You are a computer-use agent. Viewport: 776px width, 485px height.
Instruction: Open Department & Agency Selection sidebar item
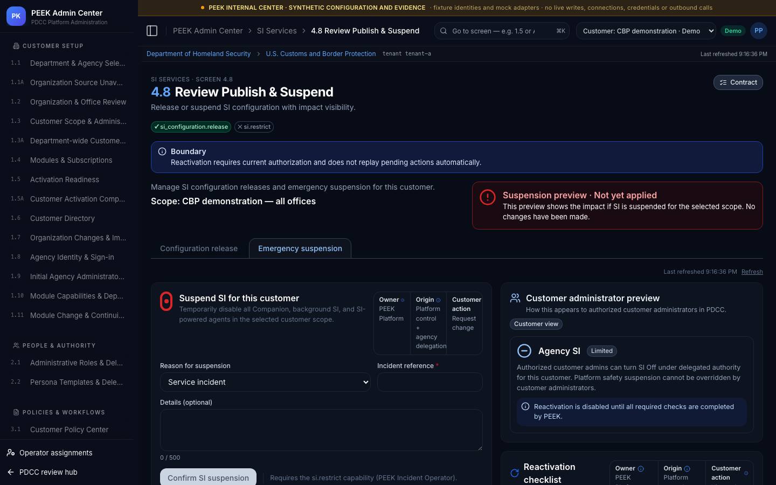click(69, 63)
